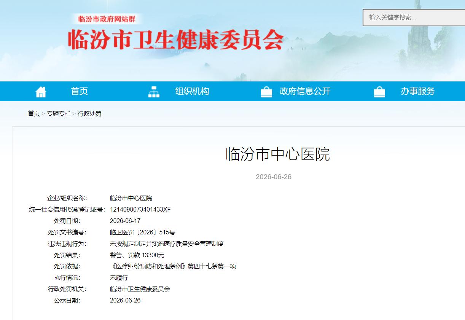The height and width of the screenshot is (320, 465).
Task: Click the authority value 临汾市卫生健康委员会
Action: click(x=140, y=289)
